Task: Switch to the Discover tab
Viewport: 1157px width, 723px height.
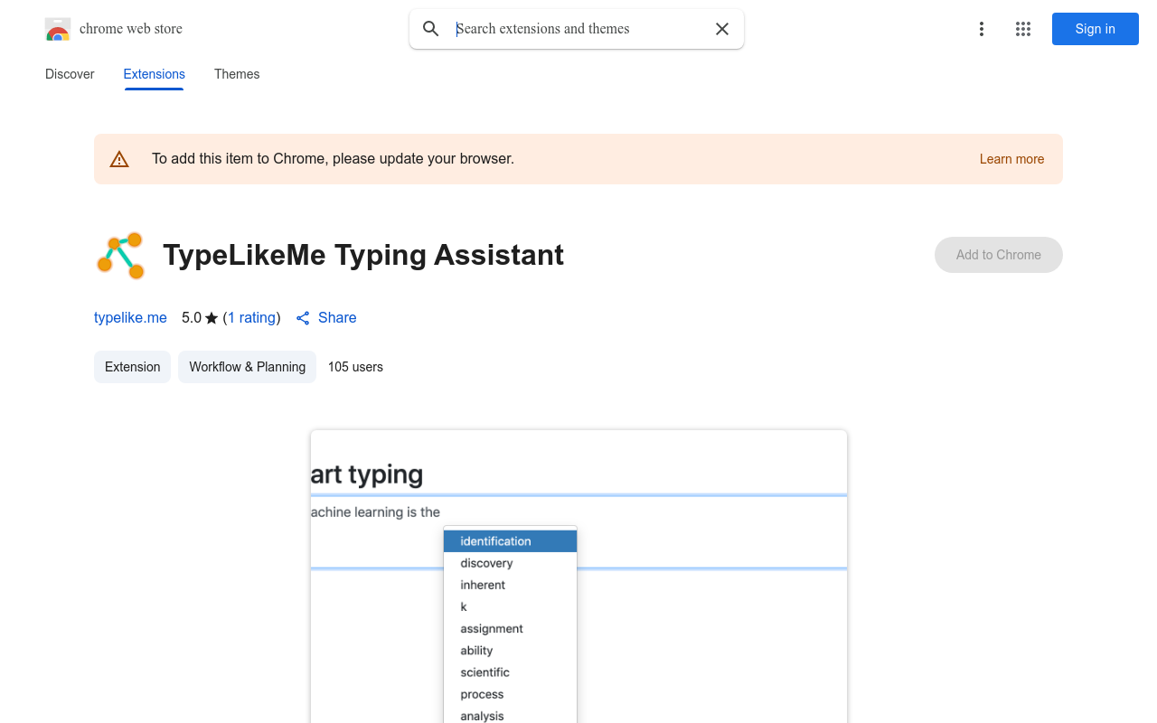Action: (x=70, y=74)
